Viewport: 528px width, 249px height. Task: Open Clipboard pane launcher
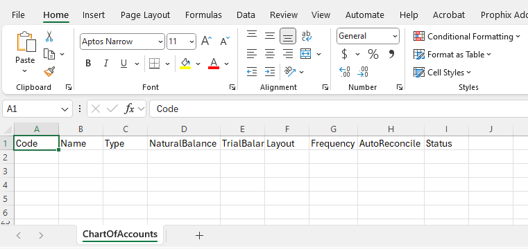click(69, 87)
